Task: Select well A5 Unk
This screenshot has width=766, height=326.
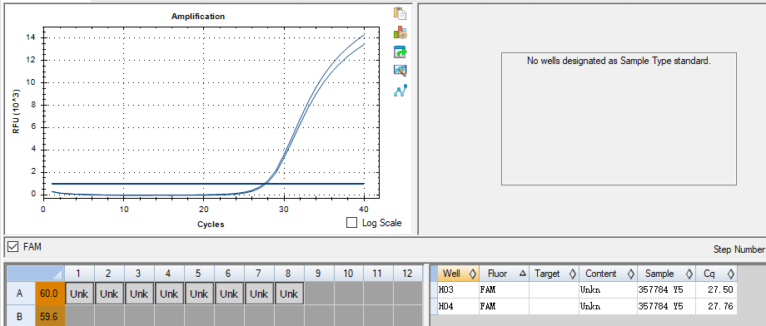Action: pyautogui.click(x=199, y=294)
